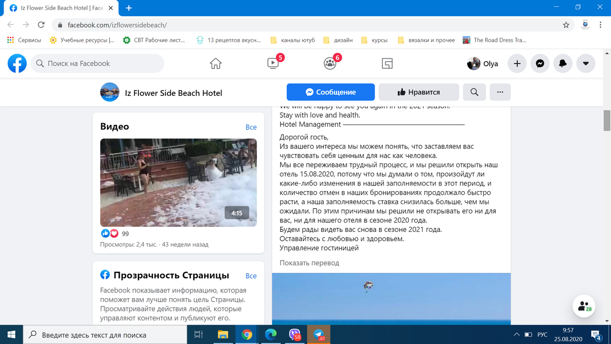
Task: Open Telegram from taskbar
Action: [319, 334]
